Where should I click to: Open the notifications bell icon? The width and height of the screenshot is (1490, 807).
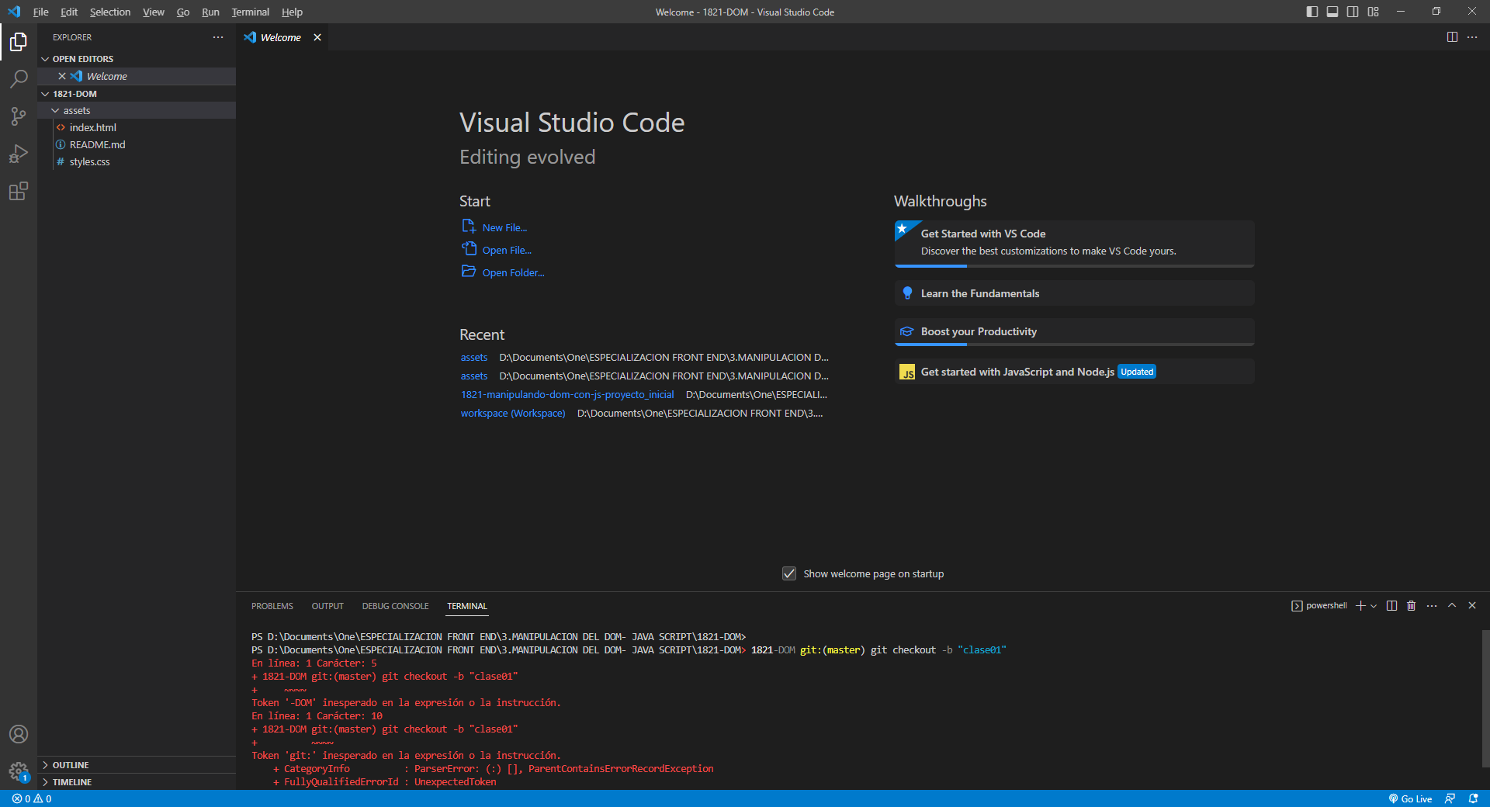pos(1473,798)
